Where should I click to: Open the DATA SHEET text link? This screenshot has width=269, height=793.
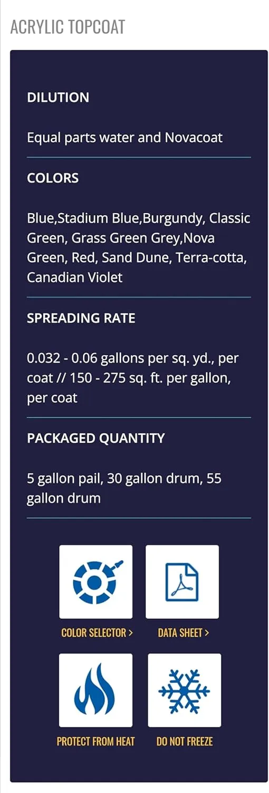pos(184,633)
